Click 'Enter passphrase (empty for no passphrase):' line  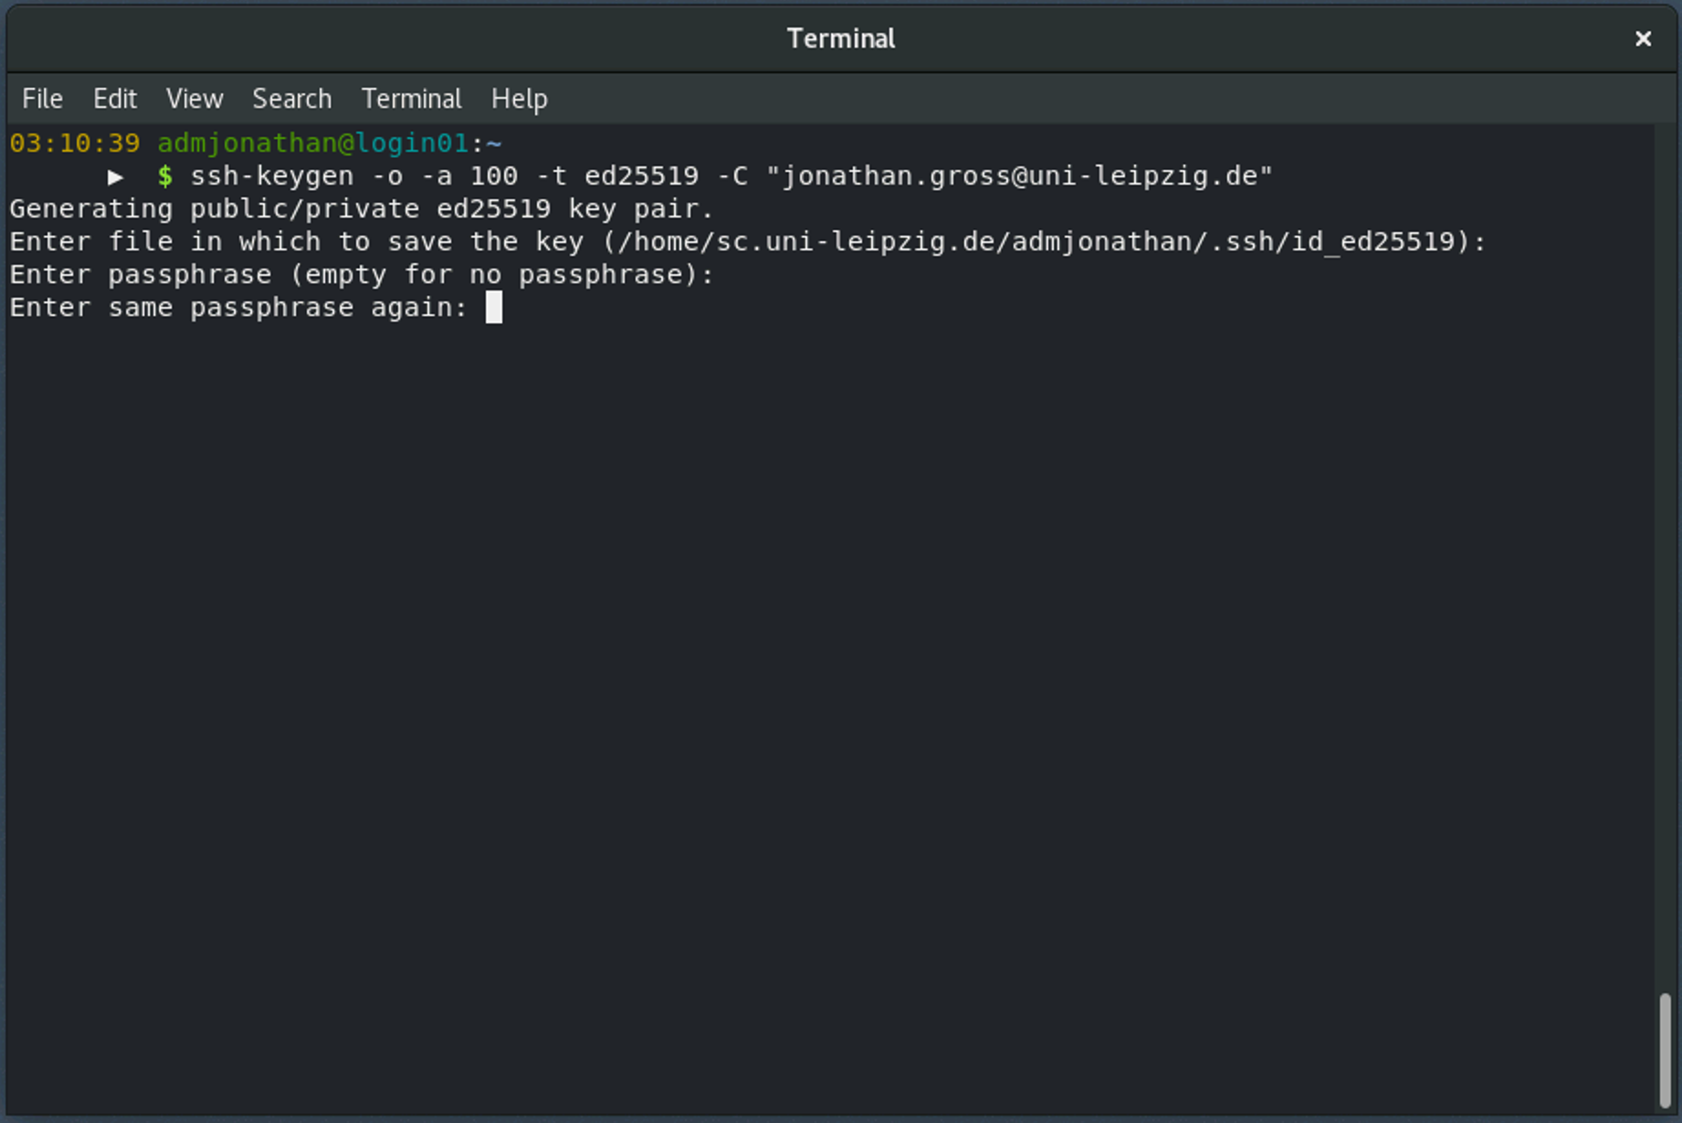[x=362, y=275]
